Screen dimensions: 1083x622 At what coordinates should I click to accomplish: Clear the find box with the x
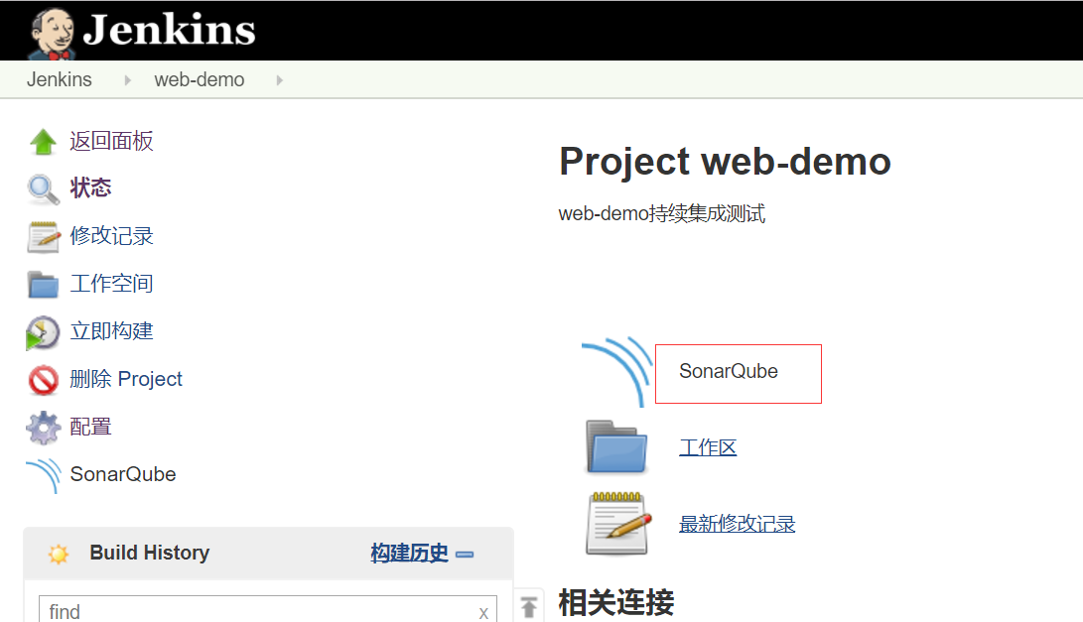482,610
